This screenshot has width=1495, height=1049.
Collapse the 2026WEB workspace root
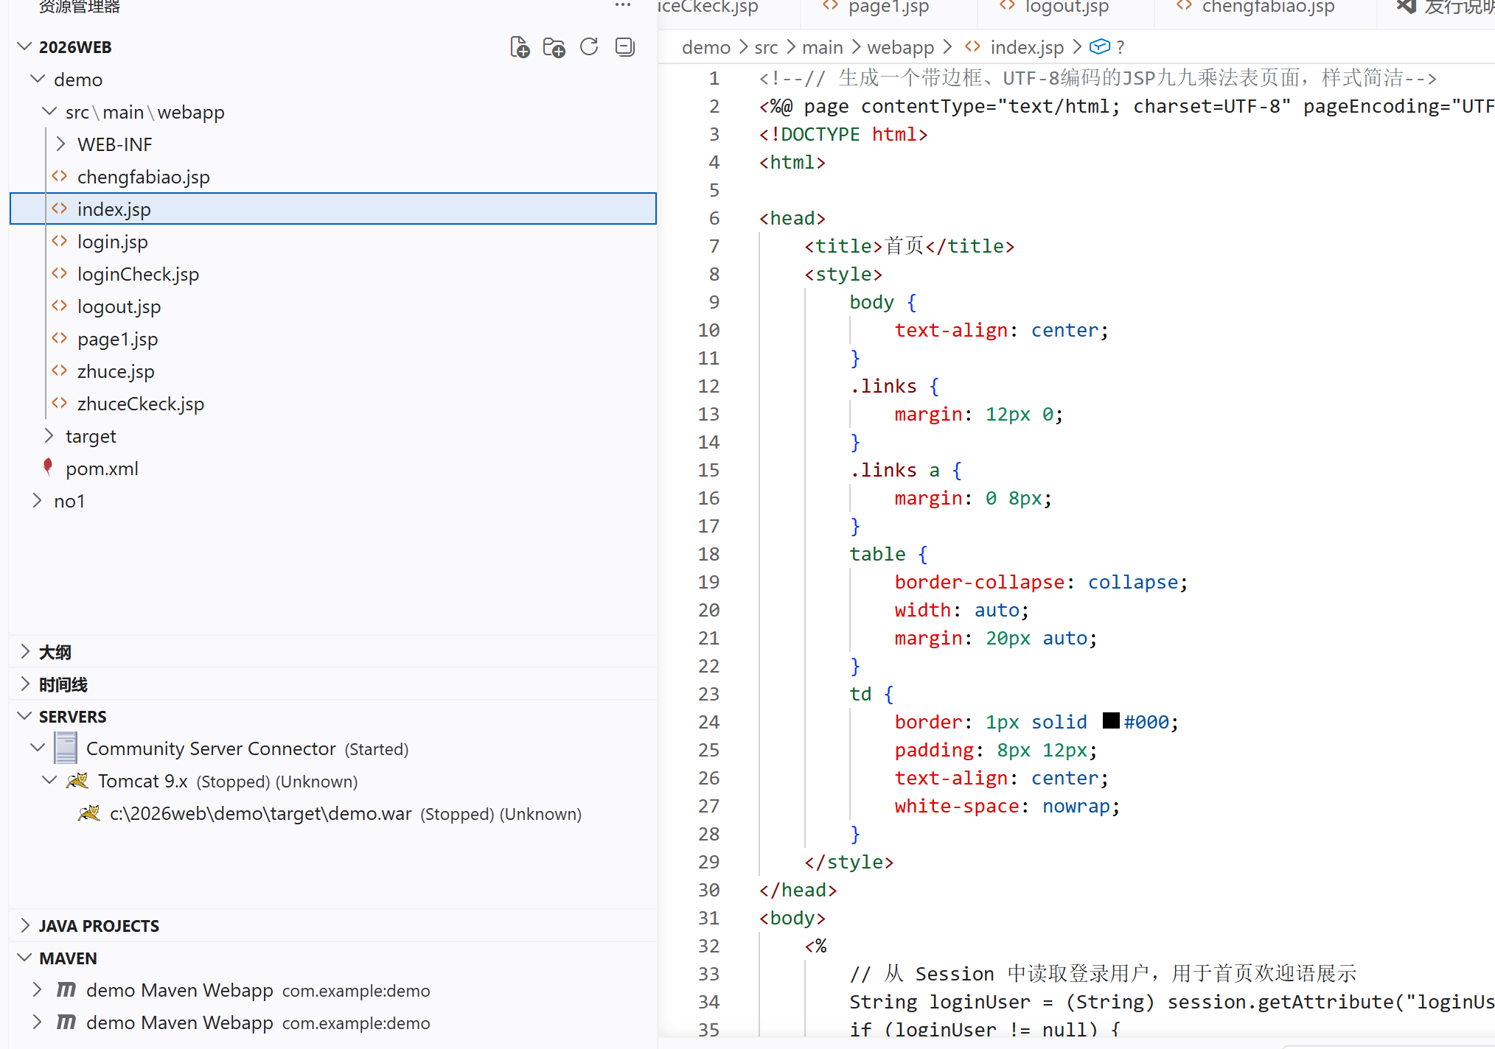(24, 47)
